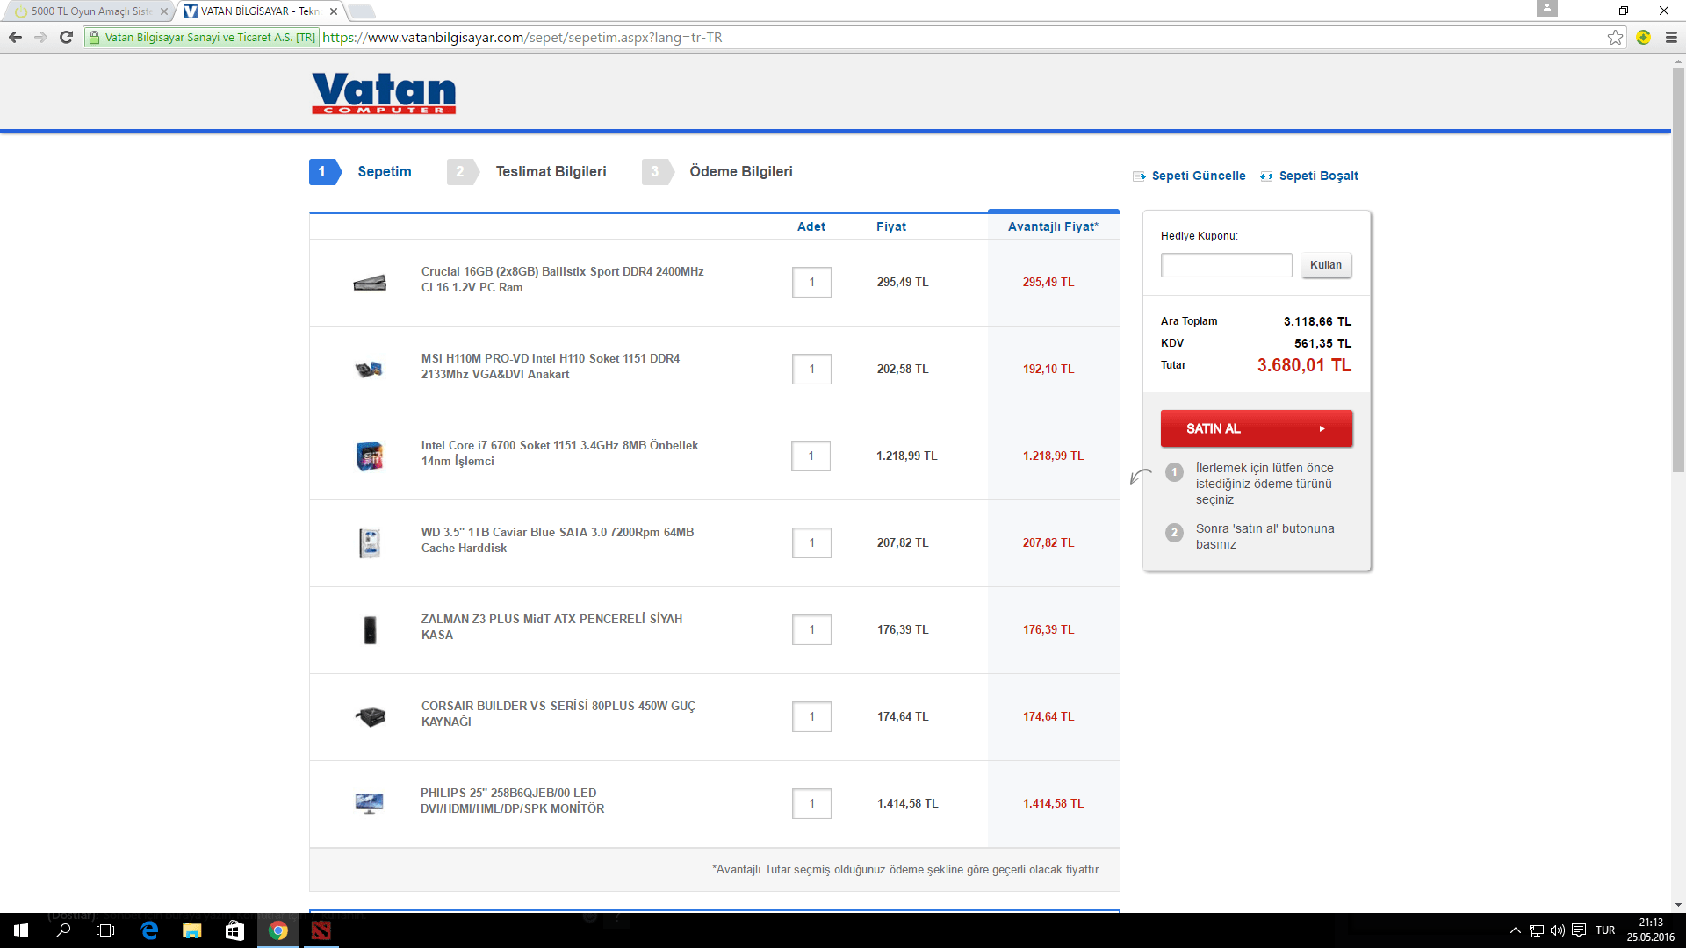
Task: Open Dota 2 from the taskbar
Action: click(x=321, y=930)
